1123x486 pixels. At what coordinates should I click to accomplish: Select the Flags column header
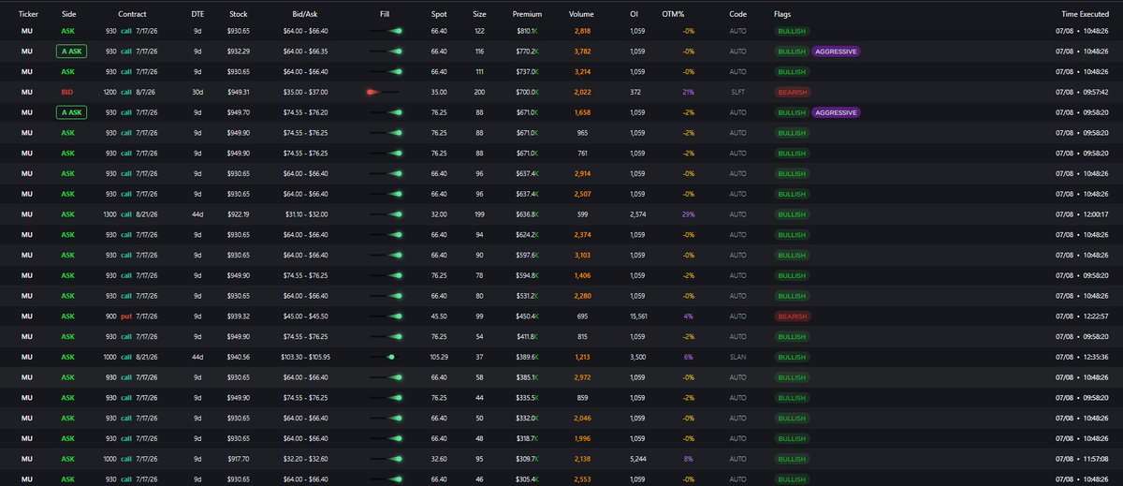782,15
